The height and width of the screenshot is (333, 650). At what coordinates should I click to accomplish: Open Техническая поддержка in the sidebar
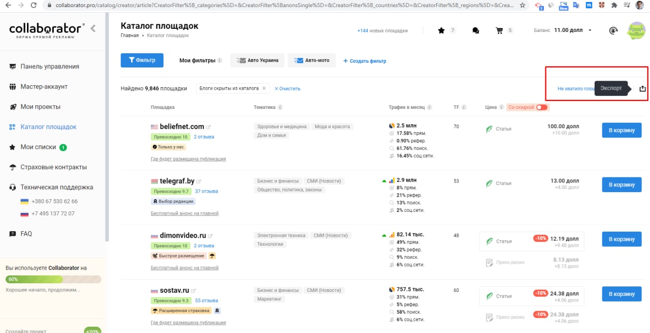point(57,187)
